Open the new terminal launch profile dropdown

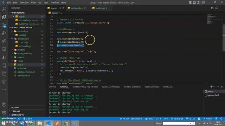coord(214,87)
